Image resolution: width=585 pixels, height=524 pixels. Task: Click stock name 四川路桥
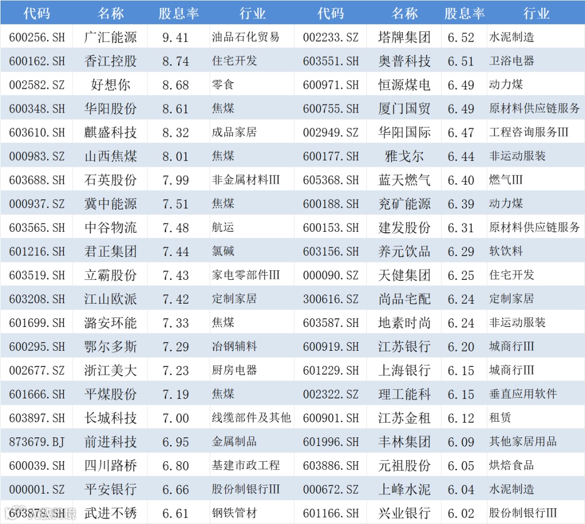pos(110,466)
